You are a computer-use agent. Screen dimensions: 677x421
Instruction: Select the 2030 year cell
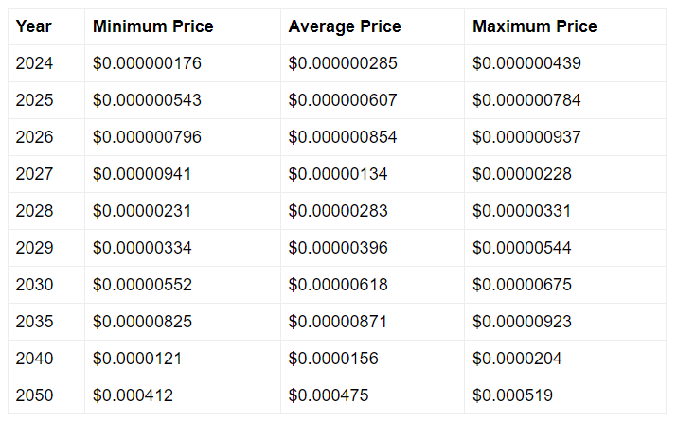pos(34,284)
